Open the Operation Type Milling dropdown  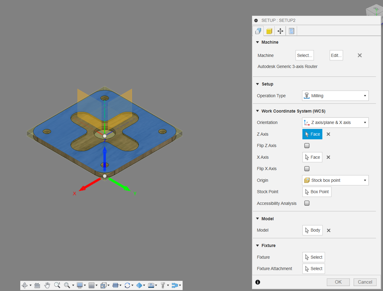(x=335, y=96)
